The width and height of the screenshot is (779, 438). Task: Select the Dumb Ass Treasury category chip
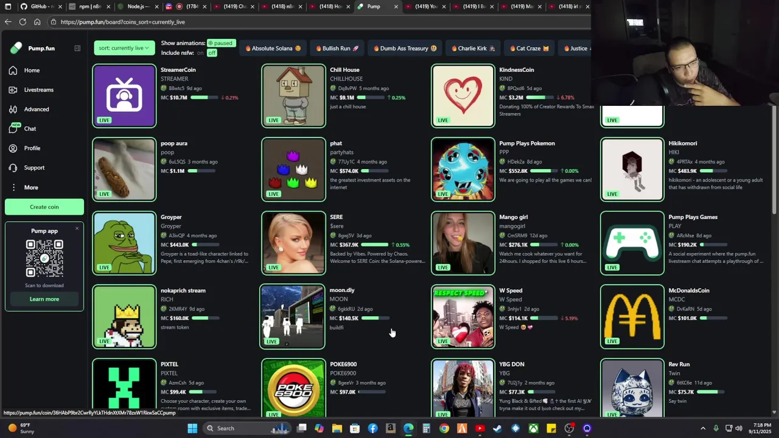(405, 48)
